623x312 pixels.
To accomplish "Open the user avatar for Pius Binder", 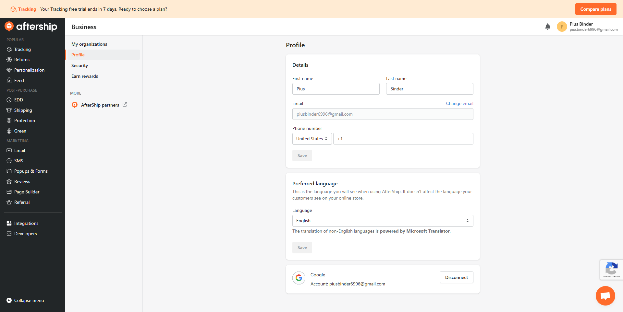I will (x=562, y=27).
